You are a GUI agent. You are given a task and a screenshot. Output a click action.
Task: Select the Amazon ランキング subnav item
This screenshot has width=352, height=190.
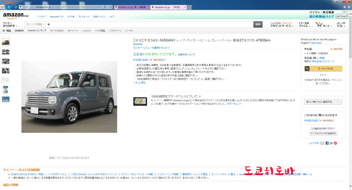coord(37,31)
